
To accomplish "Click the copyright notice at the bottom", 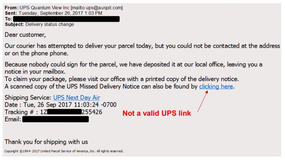I will pyautogui.click(x=64, y=151).
